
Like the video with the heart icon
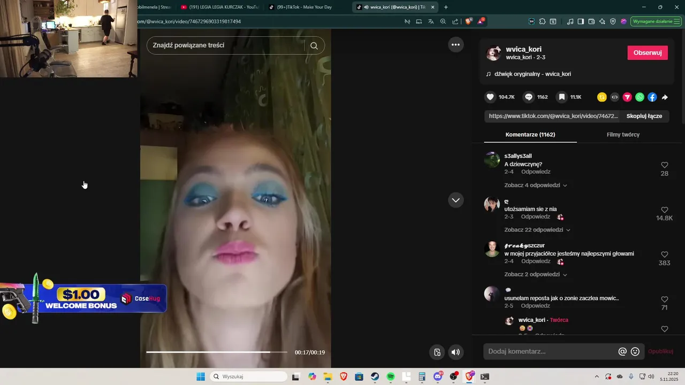coord(490,97)
